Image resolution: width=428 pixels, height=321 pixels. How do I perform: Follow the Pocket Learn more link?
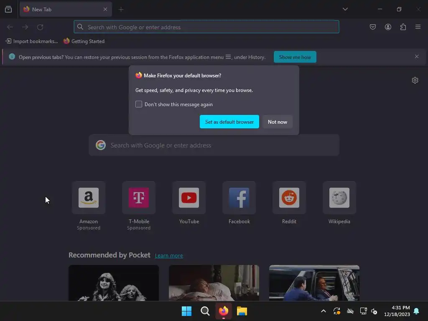169,255
